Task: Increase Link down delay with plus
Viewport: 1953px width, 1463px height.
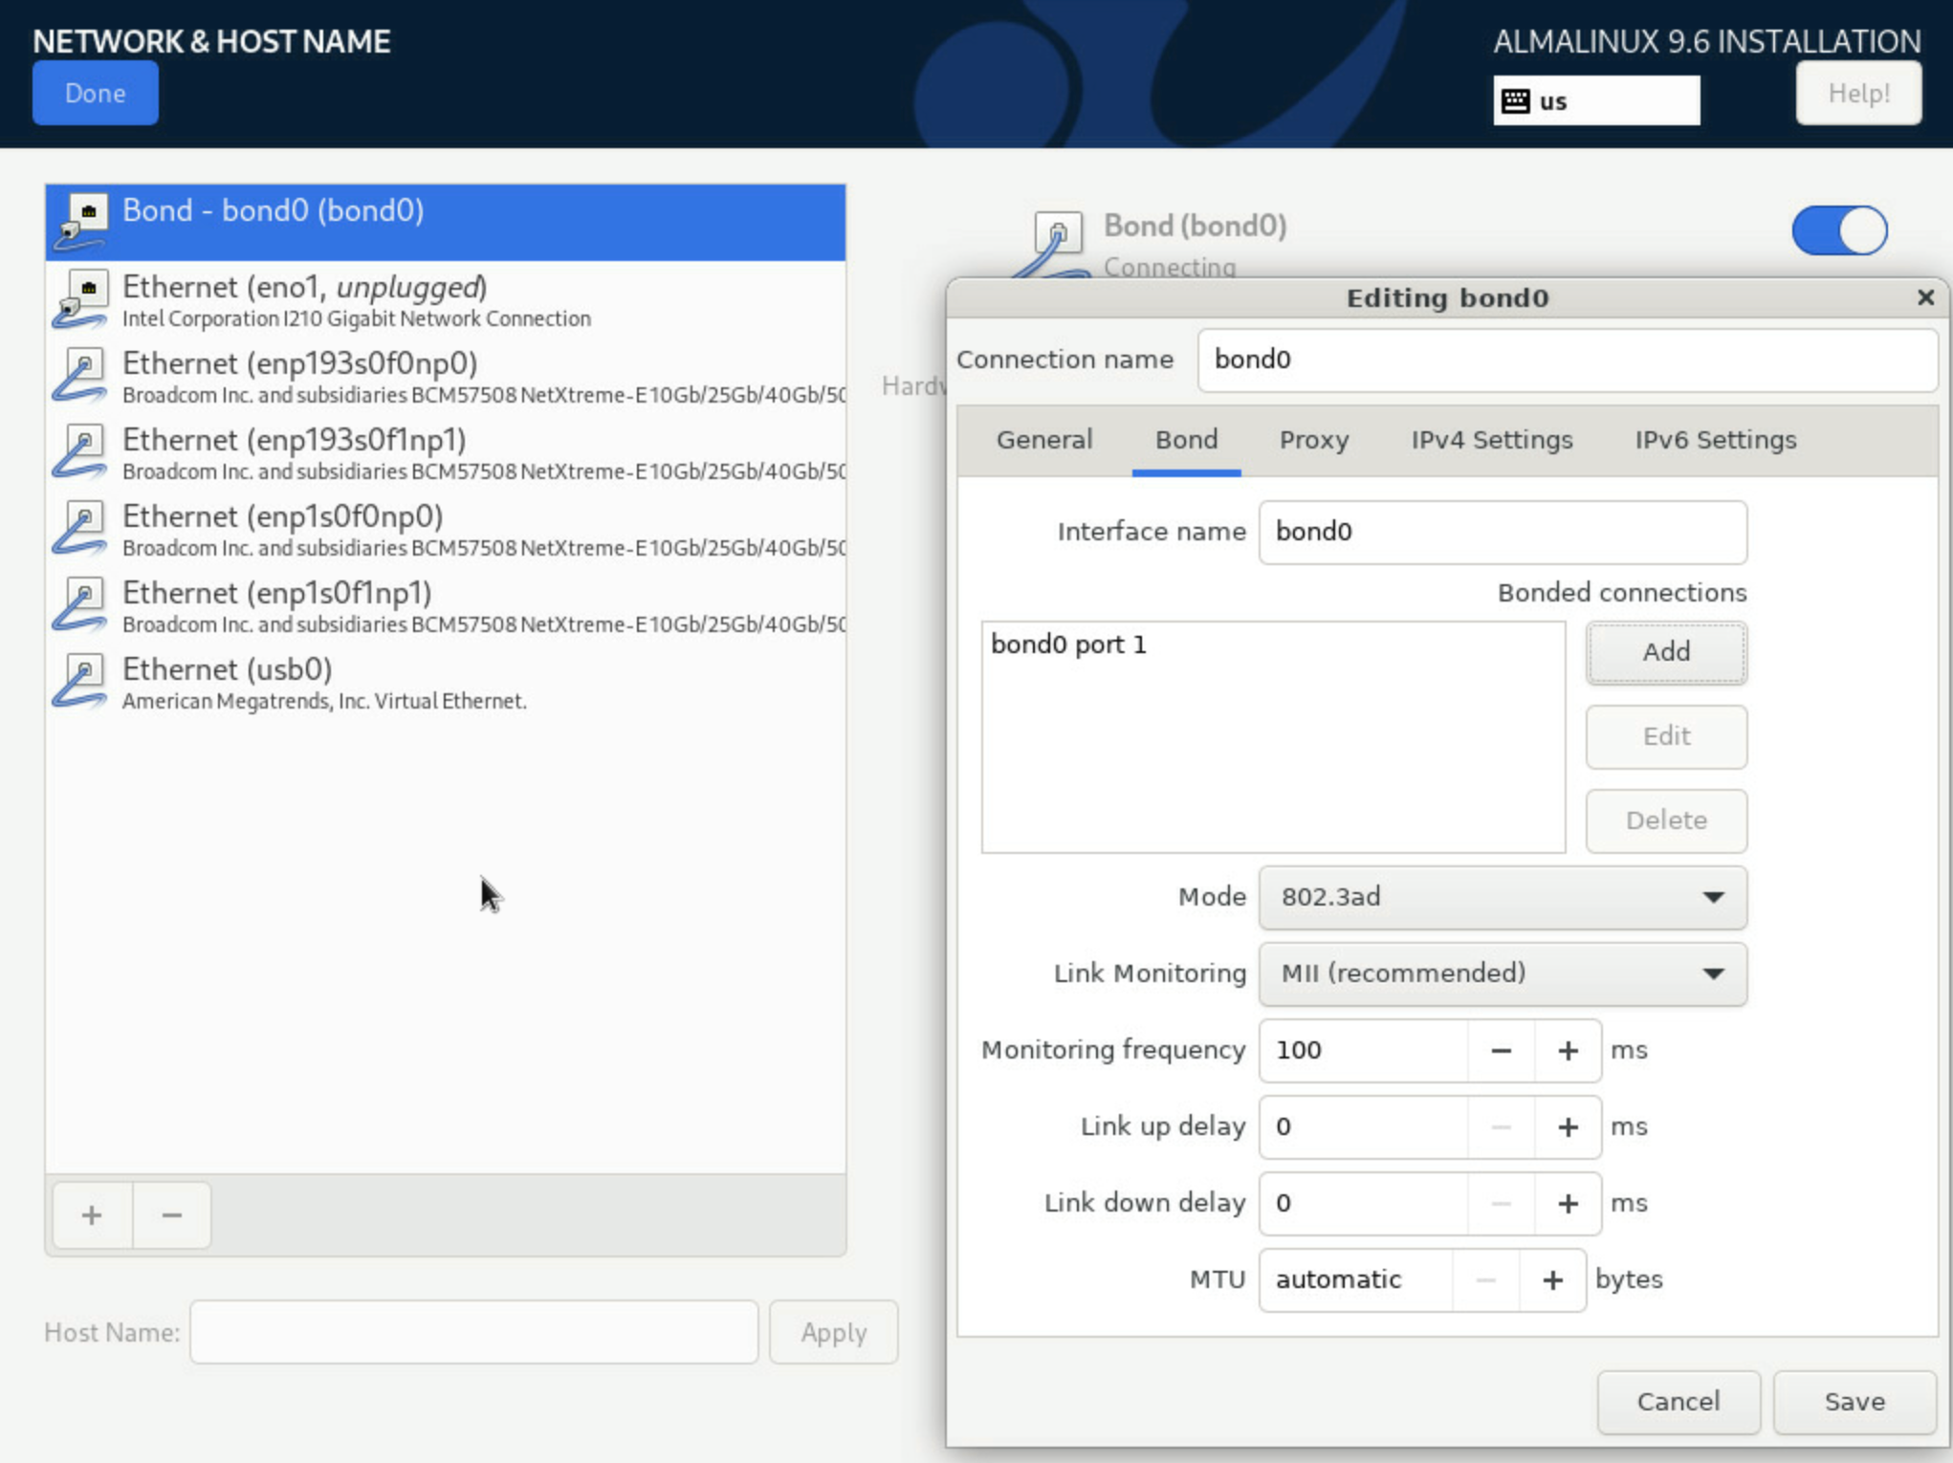Action: pos(1568,1204)
